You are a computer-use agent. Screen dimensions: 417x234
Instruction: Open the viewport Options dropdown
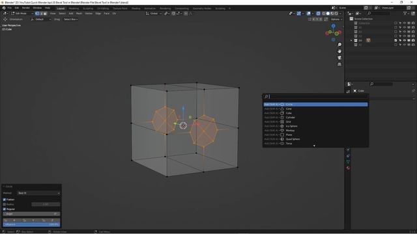coord(336,19)
